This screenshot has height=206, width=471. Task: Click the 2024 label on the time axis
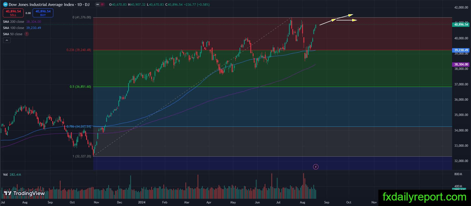pos(142,202)
